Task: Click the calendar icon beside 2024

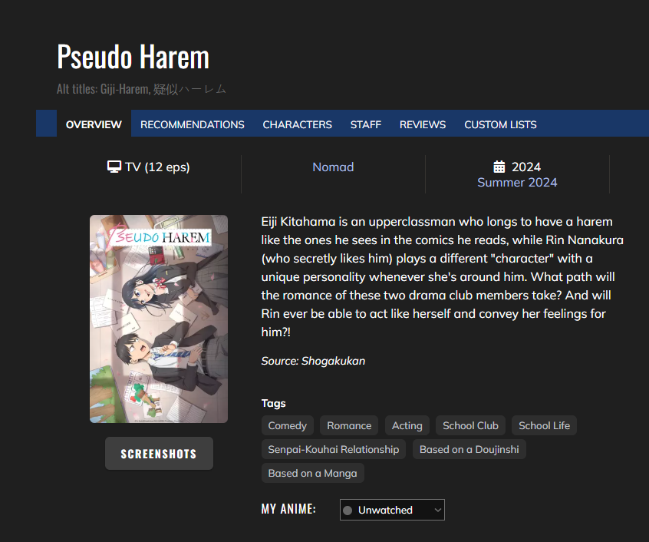Action: pyautogui.click(x=499, y=167)
